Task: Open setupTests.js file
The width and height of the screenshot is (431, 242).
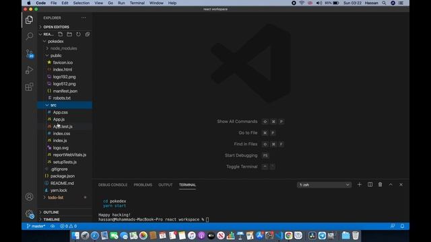Action: (x=65, y=162)
